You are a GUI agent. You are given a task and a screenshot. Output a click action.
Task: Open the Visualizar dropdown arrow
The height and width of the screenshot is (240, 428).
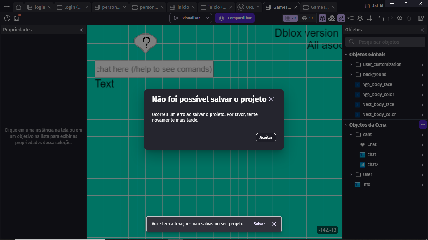point(207,18)
